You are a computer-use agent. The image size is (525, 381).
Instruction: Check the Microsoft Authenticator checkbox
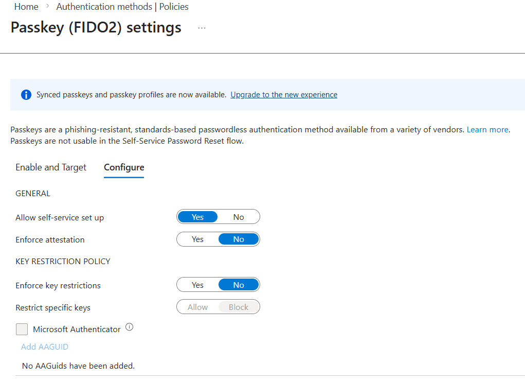22,329
